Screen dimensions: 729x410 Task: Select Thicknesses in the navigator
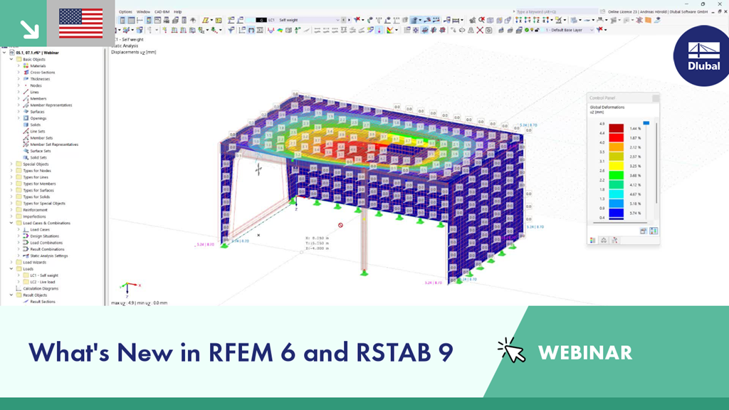click(40, 79)
